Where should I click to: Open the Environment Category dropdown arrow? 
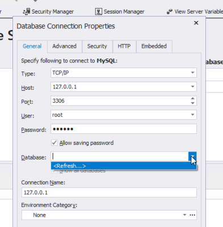pos(184,215)
